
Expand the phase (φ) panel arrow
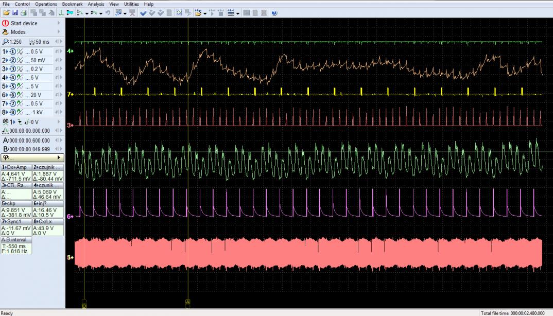tap(59, 157)
